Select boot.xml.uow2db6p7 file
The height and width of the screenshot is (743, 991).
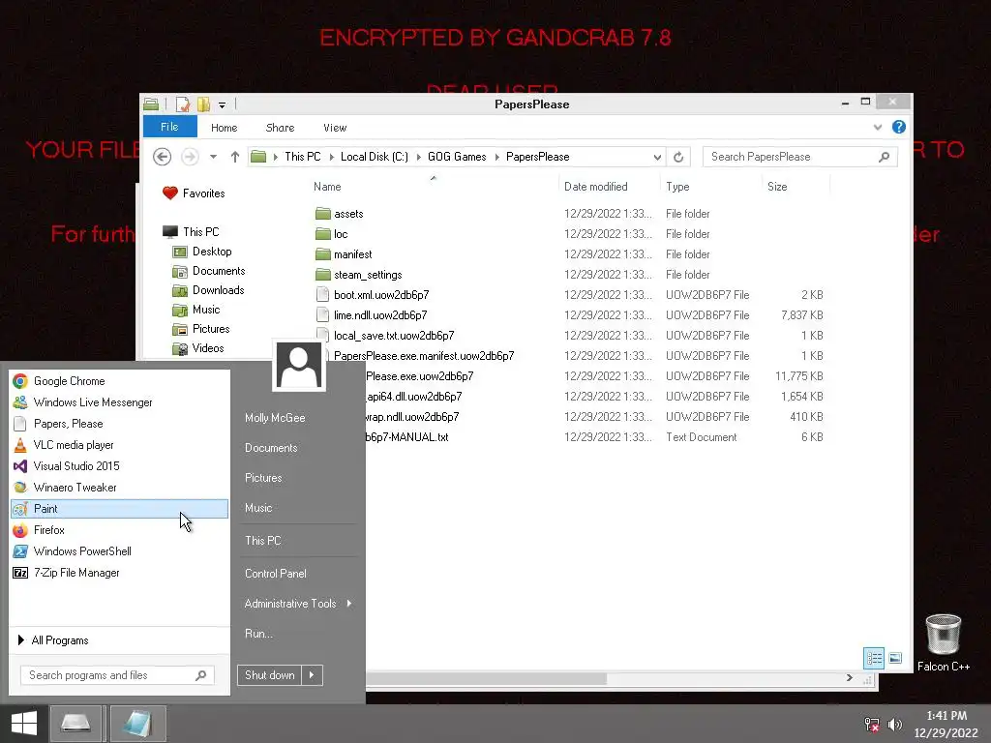pos(373,294)
